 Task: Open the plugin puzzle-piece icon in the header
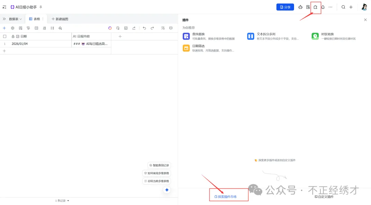click(x=315, y=7)
